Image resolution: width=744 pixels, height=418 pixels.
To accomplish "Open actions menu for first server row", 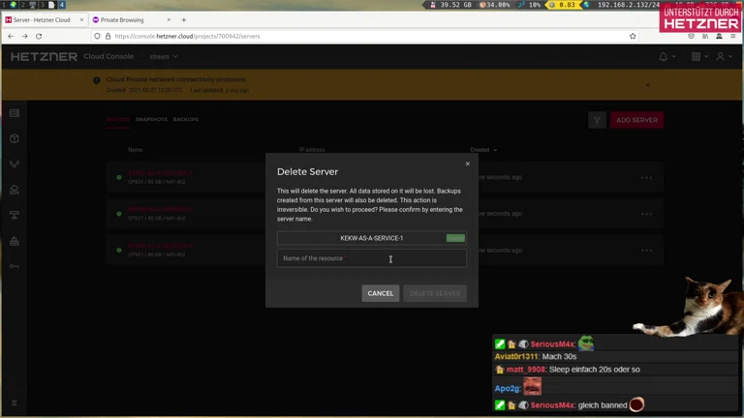I will (646, 178).
